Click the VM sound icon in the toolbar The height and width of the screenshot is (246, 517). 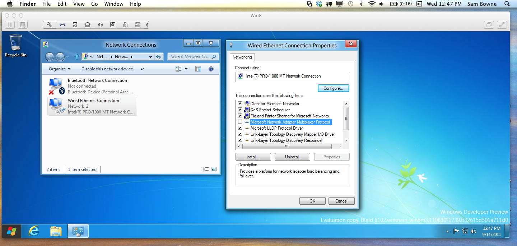[100, 25]
